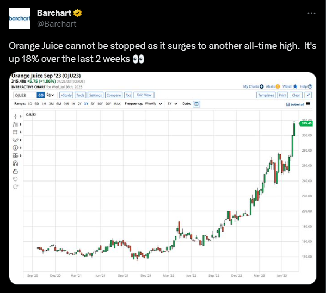Expand the numbered annotation tool options
The image size is (326, 293).
[20, 148]
